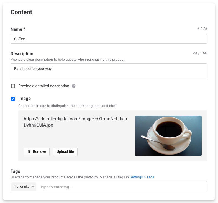The height and width of the screenshot is (203, 218).
Task: Click the Name character counter 6 / 75
Action: [x=202, y=29]
